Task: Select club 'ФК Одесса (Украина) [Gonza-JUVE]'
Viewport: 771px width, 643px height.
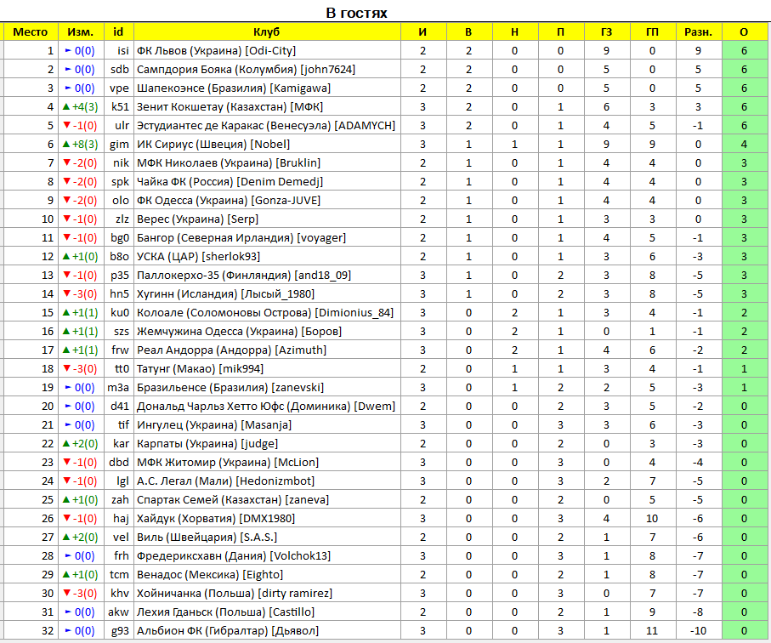Action: [x=229, y=200]
